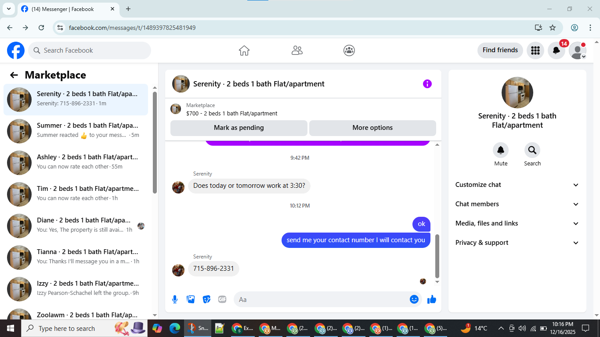Open the Tianna conversation in the list

click(76, 258)
